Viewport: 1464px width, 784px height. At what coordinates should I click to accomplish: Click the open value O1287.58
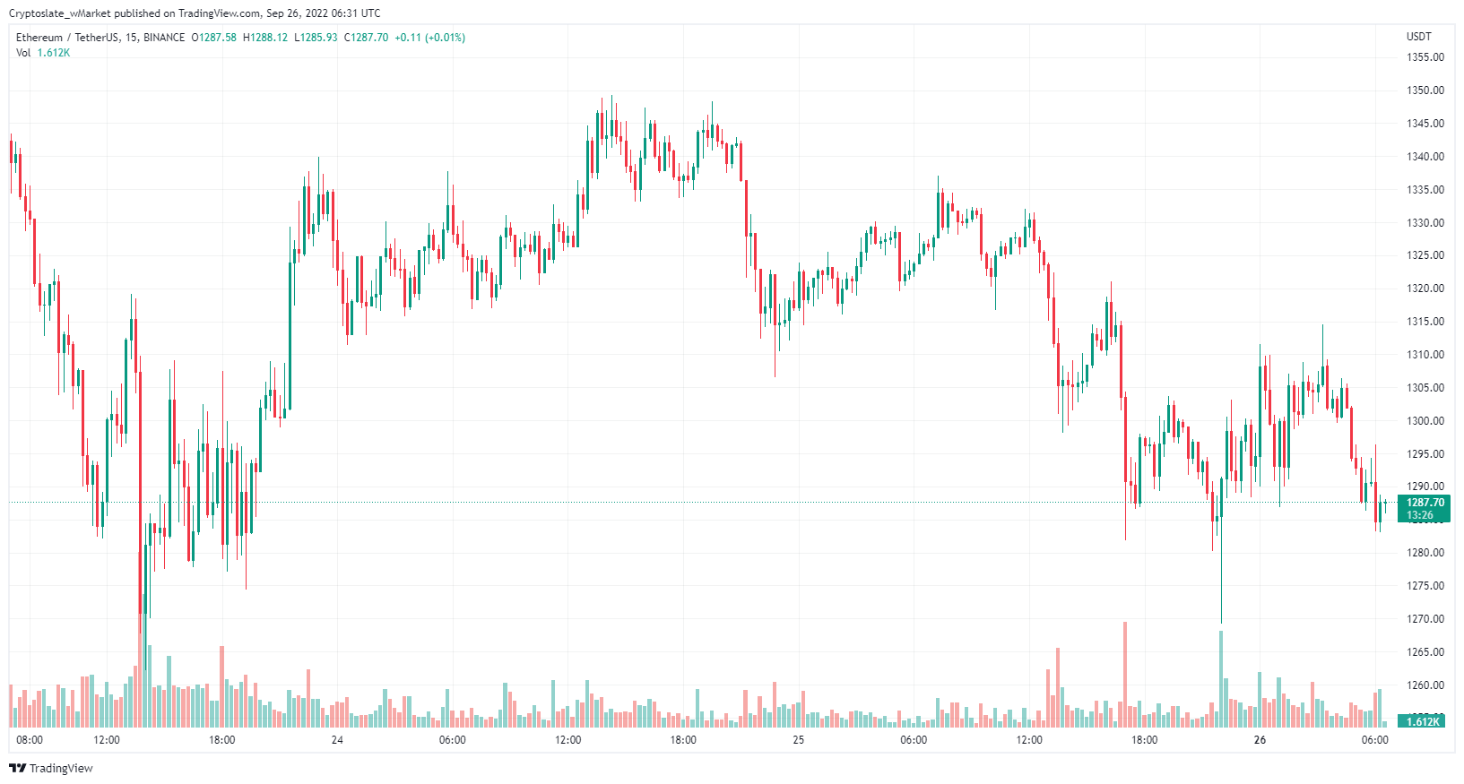click(214, 38)
